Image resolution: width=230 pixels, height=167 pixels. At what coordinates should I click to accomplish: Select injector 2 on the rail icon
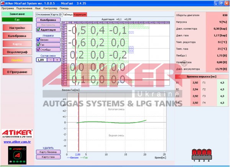click(x=199, y=152)
